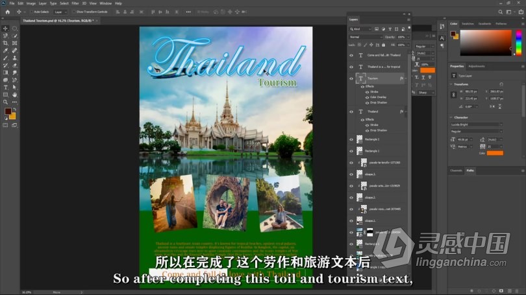Image resolution: width=526 pixels, height=295 pixels.
Task: Filter layers by type layers icon
Action: point(390,29)
